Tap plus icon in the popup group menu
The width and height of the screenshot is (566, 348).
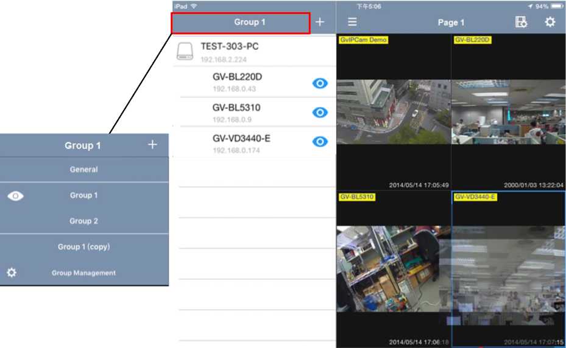pos(152,145)
